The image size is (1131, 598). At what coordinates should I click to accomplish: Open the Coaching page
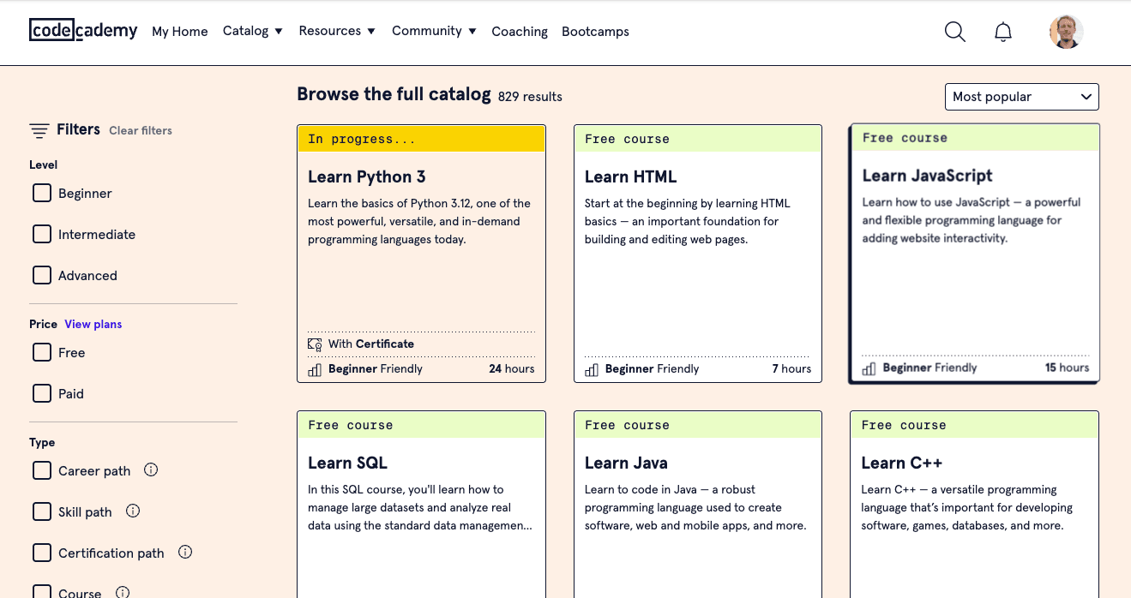pos(520,32)
